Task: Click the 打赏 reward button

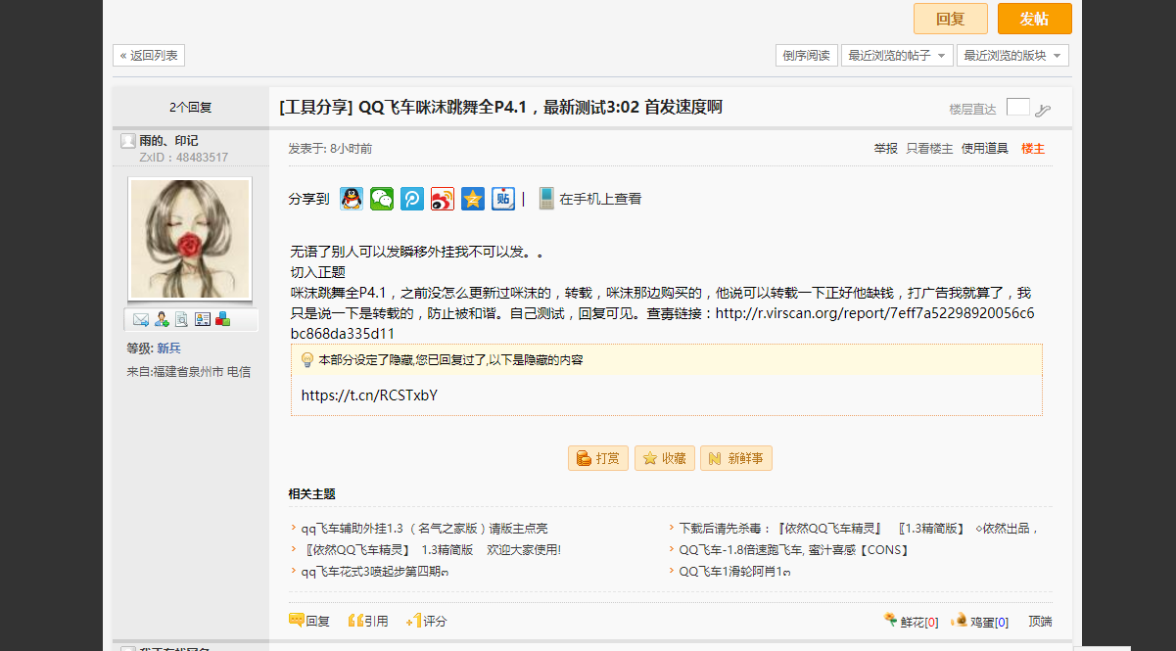Action: [x=598, y=458]
